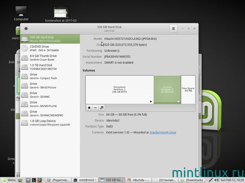Click the serial number JPB430HN1MW35D
Screen dimensions: 245x183
pyautogui.click(x=117, y=57)
